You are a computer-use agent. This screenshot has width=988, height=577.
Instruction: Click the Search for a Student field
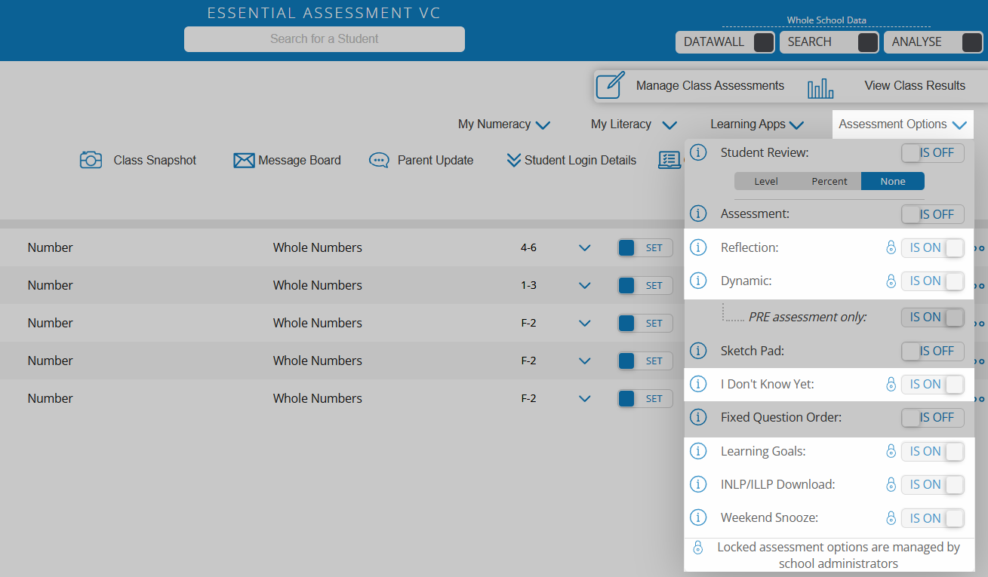pyautogui.click(x=325, y=39)
